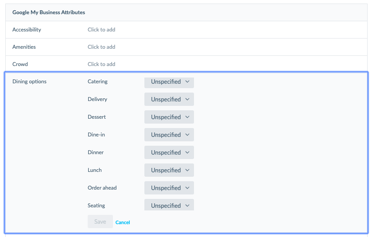
Task: Open the Dine-in Unspecified dropdown
Action: tap(169, 135)
